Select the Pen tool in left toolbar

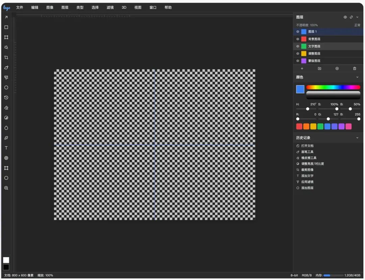(x=6, y=138)
